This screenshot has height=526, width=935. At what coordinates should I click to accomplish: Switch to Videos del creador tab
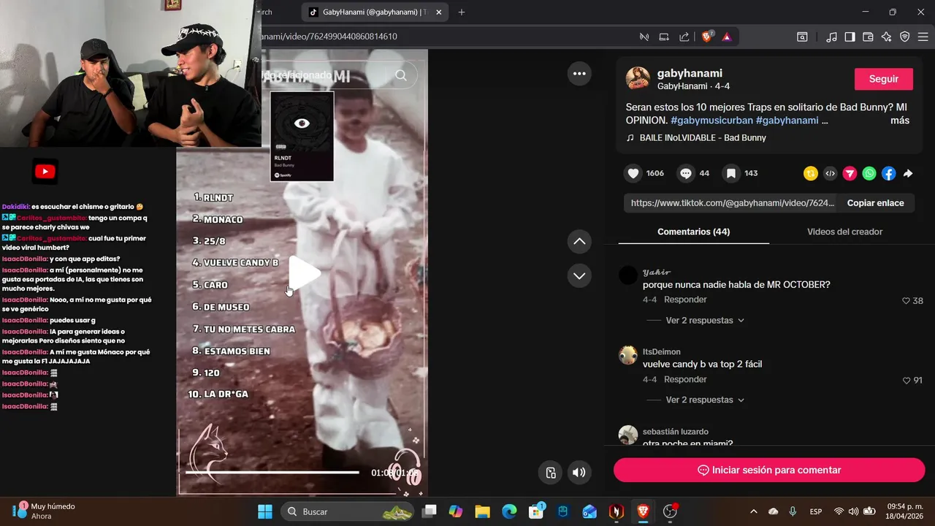point(844,232)
